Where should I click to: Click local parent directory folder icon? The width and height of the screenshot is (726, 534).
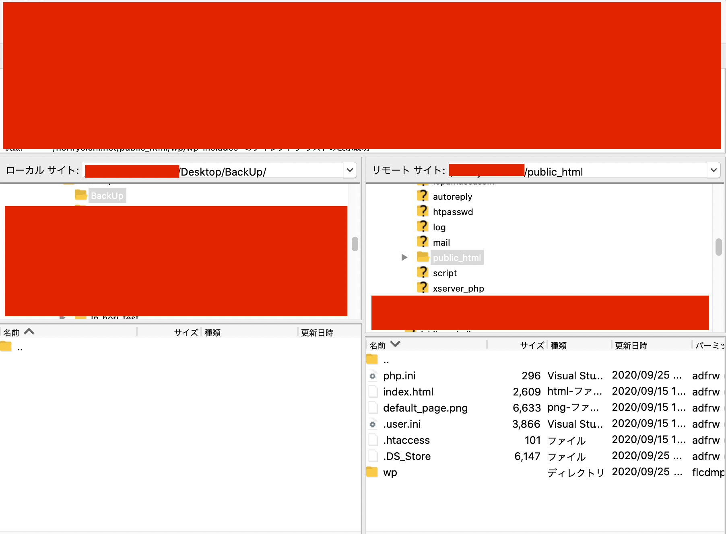point(6,346)
